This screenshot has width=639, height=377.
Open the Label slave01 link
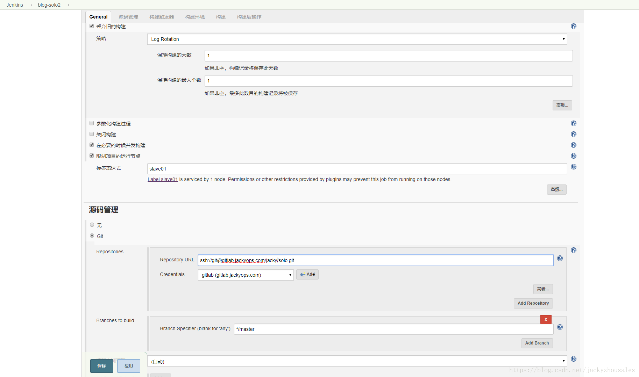tap(163, 179)
